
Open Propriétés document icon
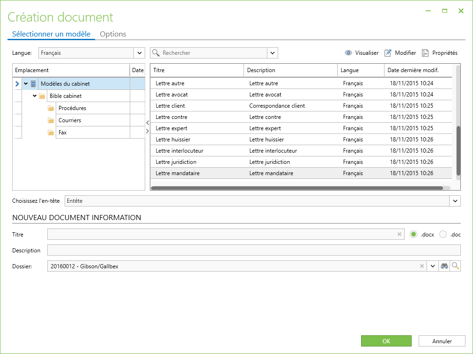pyautogui.click(x=425, y=53)
